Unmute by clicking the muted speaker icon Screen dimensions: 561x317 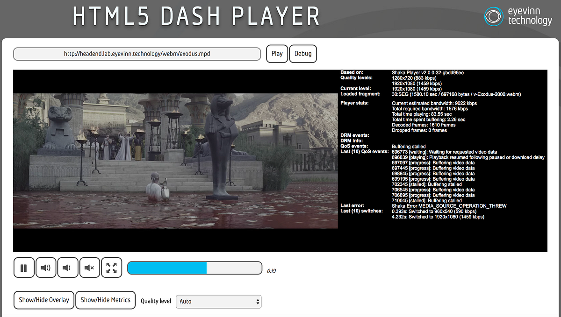coord(90,267)
